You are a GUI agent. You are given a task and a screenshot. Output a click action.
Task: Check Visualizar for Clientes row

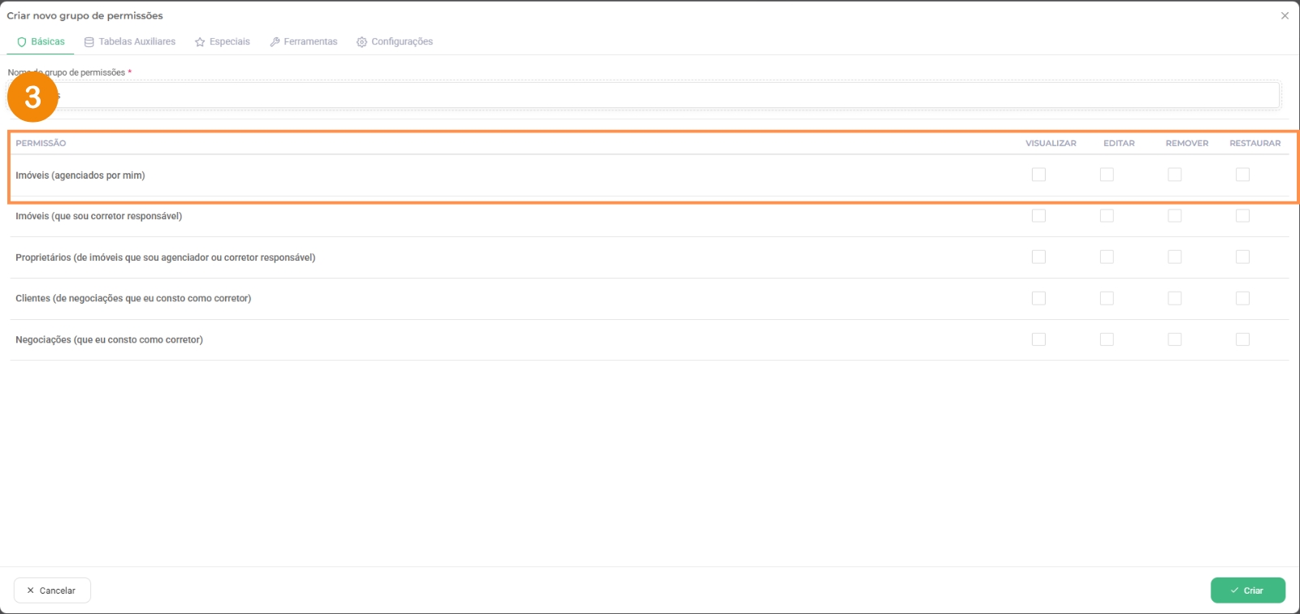(1038, 298)
